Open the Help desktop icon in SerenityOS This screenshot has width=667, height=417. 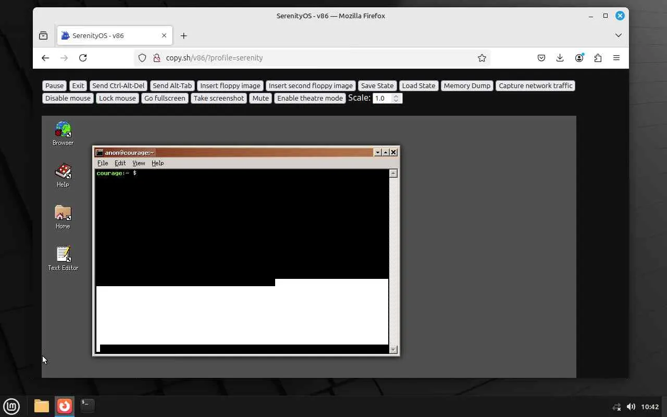63,175
